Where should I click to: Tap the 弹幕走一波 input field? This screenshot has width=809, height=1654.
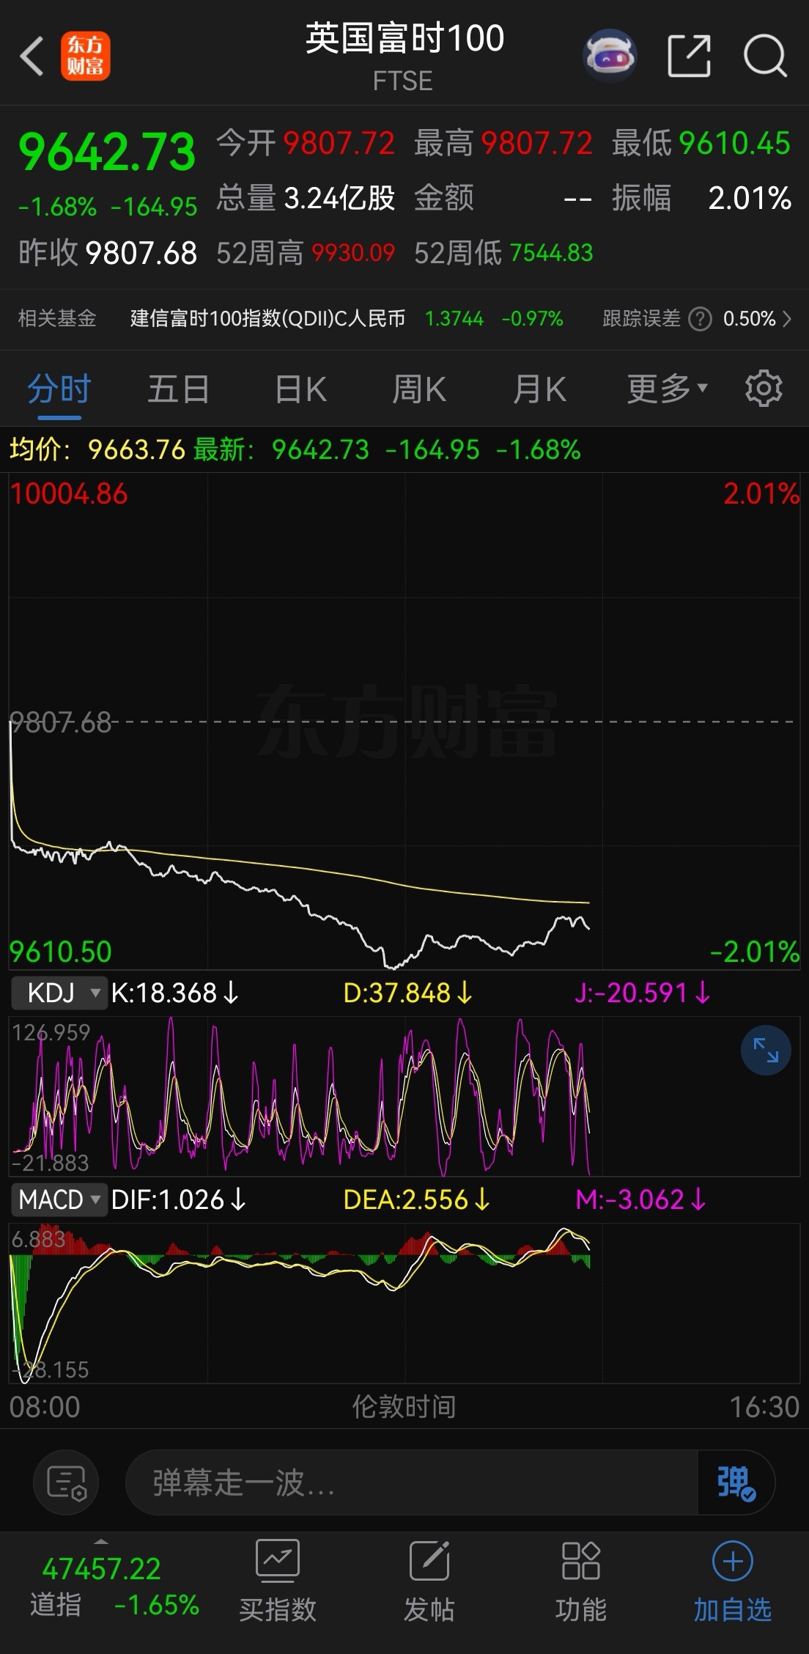tap(410, 1482)
